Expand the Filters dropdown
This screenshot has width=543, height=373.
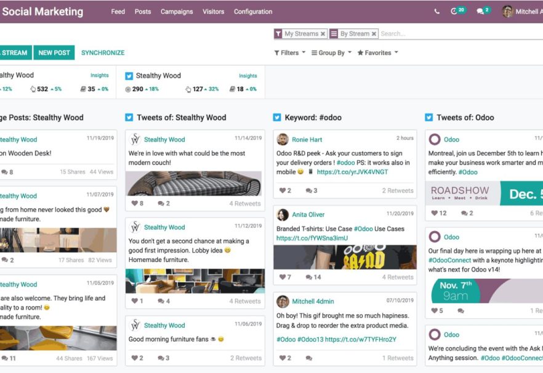(289, 53)
